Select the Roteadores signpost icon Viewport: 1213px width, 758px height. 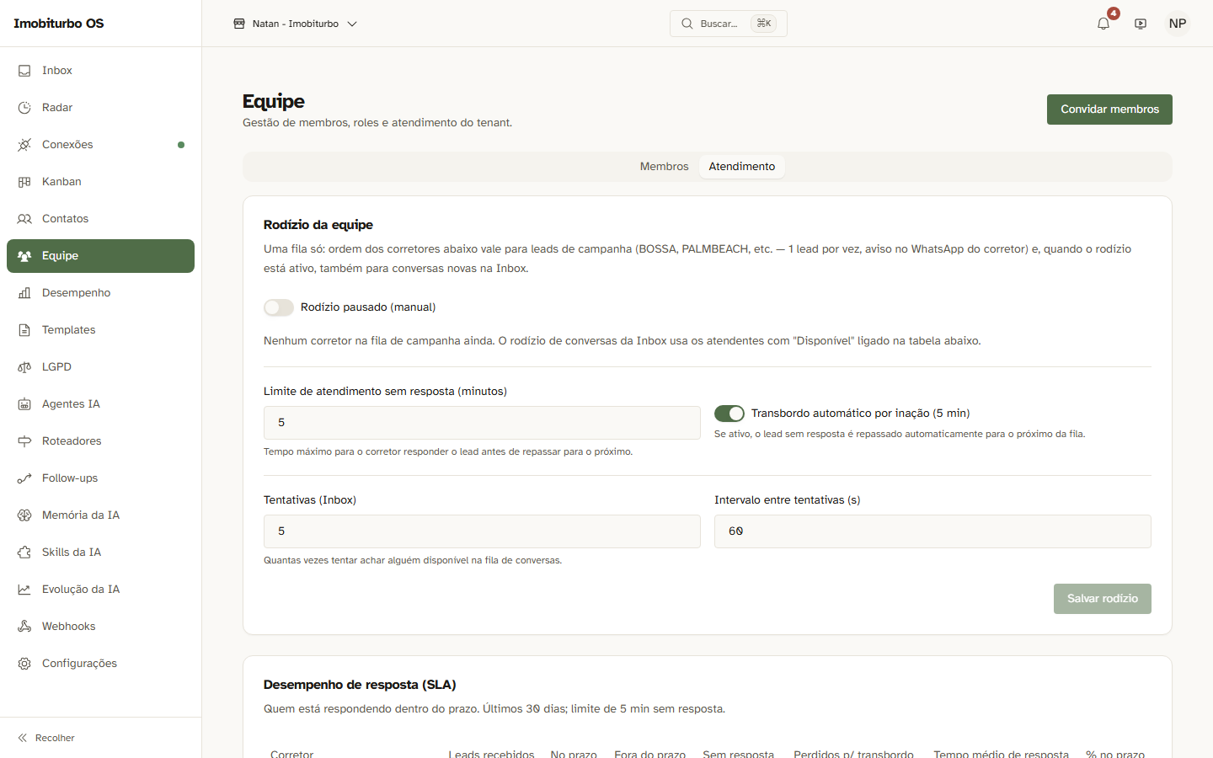24,441
